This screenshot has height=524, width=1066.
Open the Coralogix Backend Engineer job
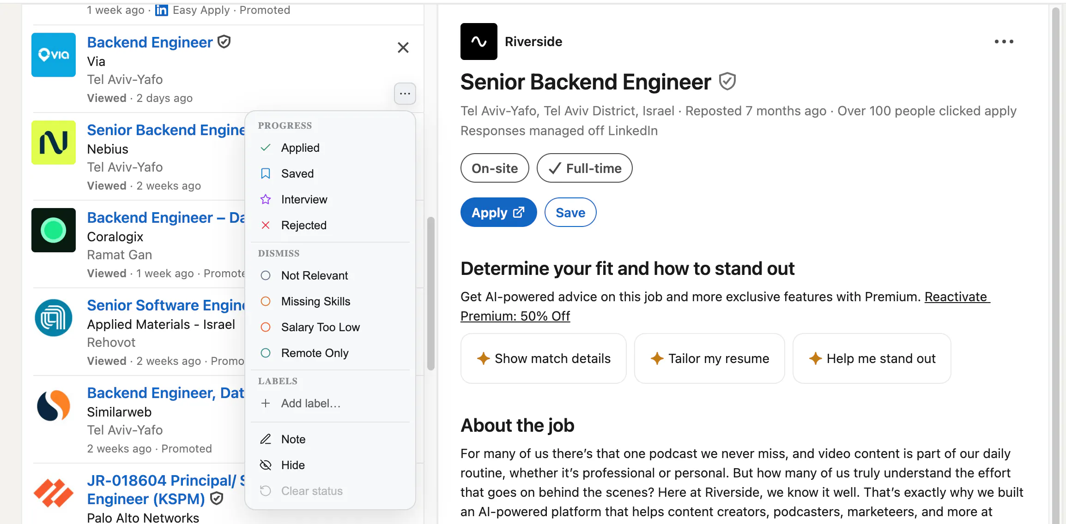[x=166, y=217]
